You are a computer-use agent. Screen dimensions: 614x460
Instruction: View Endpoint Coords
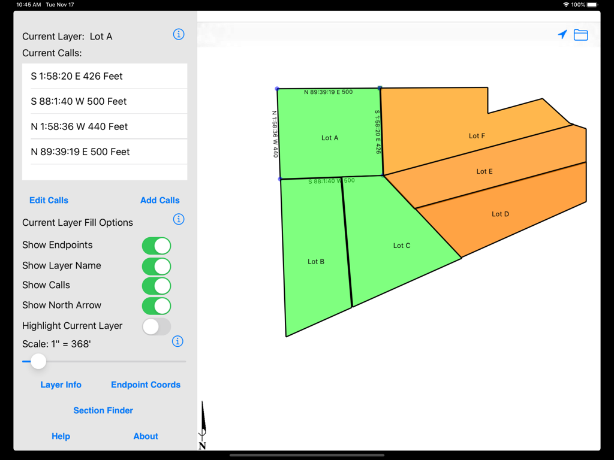[x=146, y=385]
